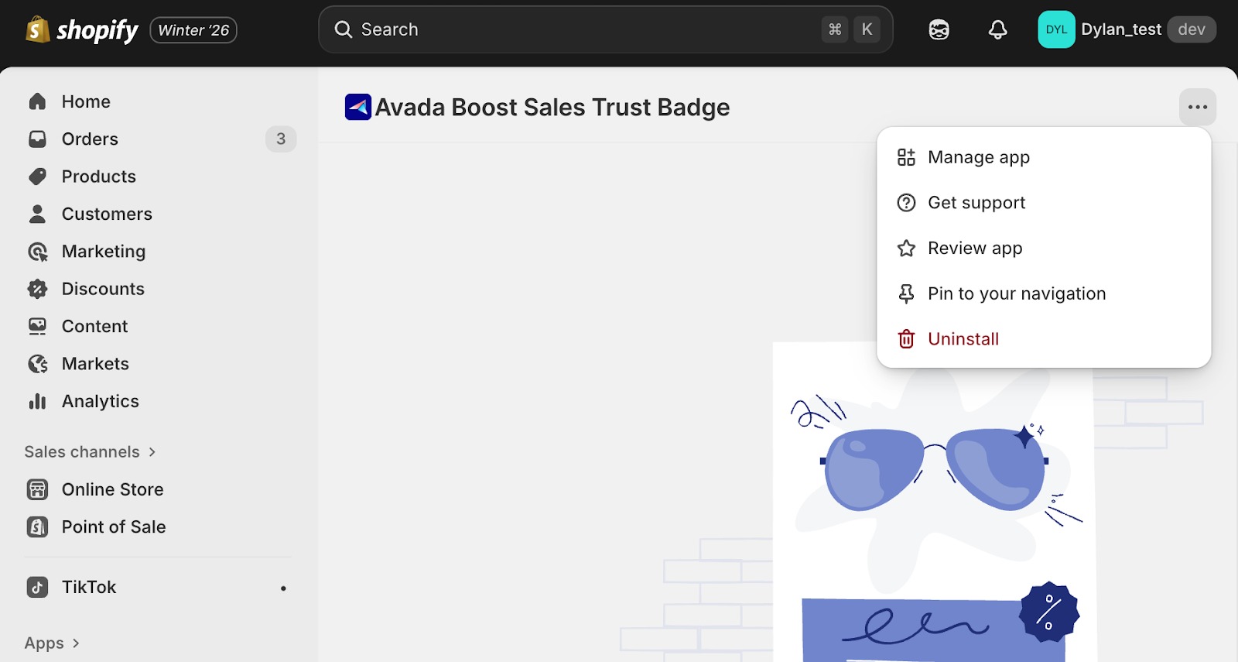Expand the Sales channels section
This screenshot has height=662, width=1238.
(x=90, y=451)
